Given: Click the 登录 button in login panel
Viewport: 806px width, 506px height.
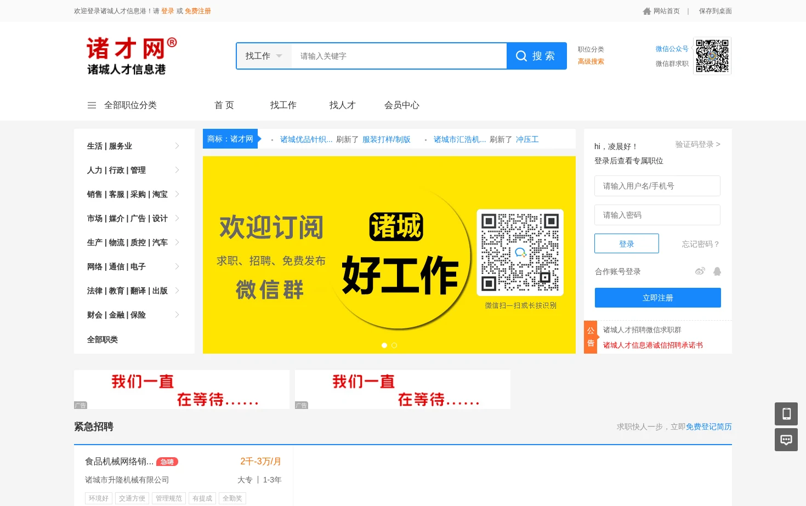Looking at the screenshot, I should [627, 243].
